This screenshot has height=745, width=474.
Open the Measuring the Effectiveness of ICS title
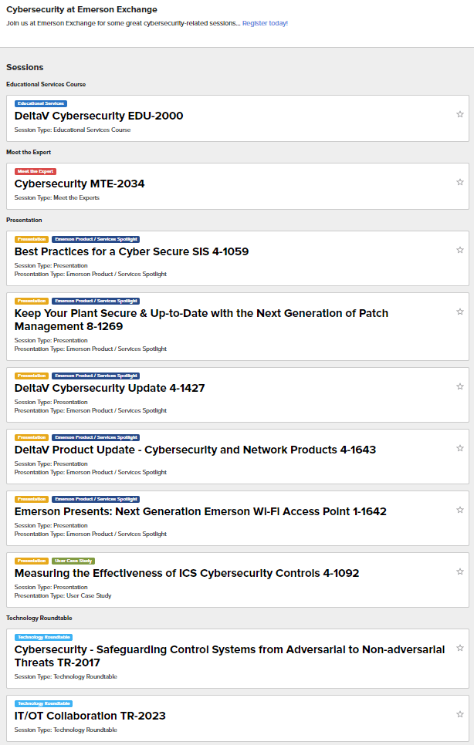pos(187,574)
